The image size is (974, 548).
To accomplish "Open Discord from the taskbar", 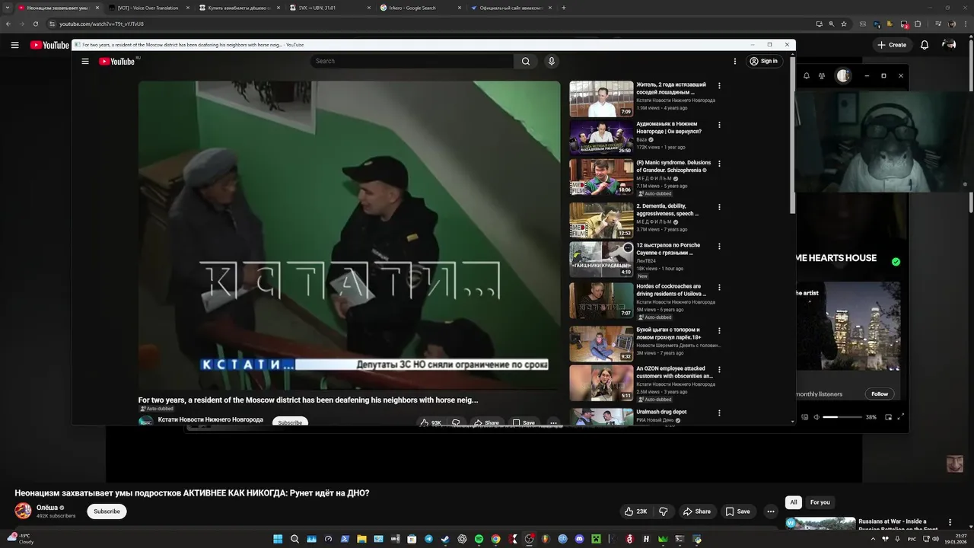I will [x=580, y=539].
